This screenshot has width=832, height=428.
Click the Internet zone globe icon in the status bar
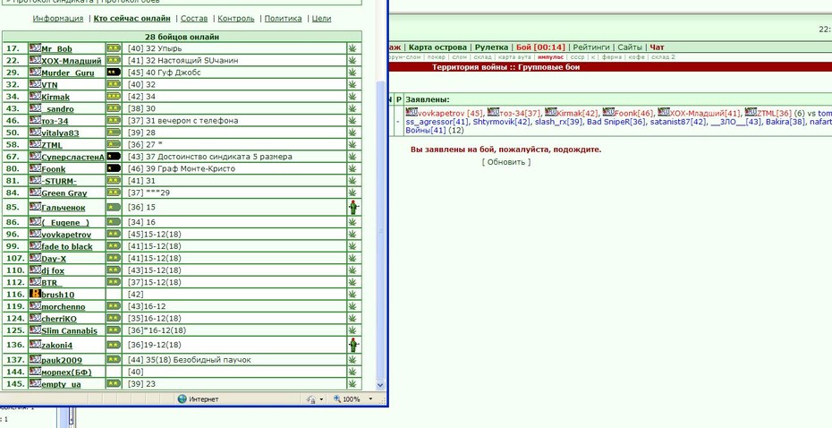pyautogui.click(x=182, y=398)
